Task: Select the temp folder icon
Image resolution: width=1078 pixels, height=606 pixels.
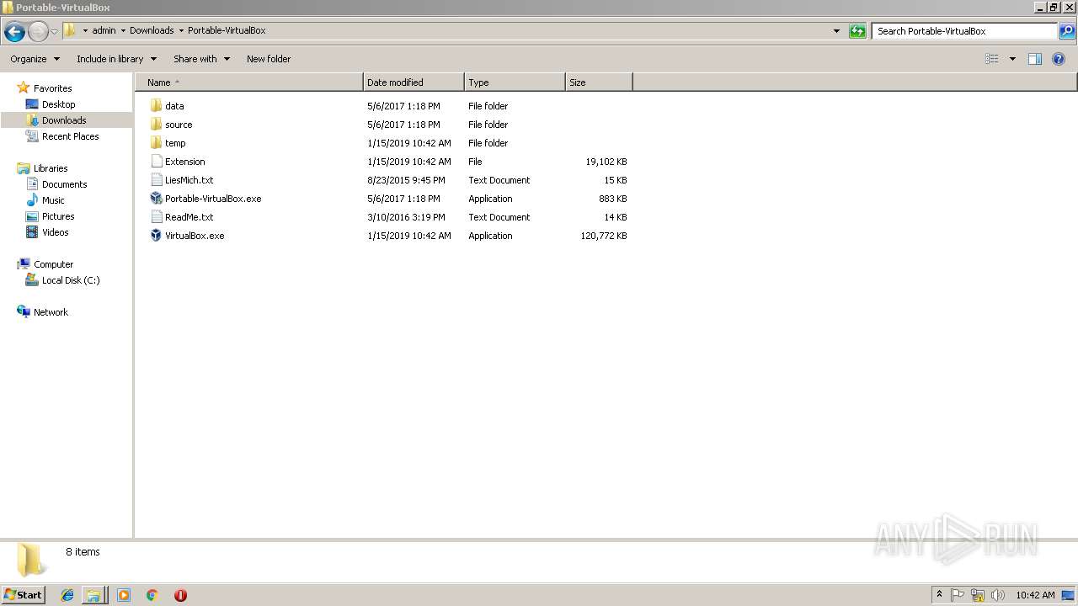Action: 156,143
